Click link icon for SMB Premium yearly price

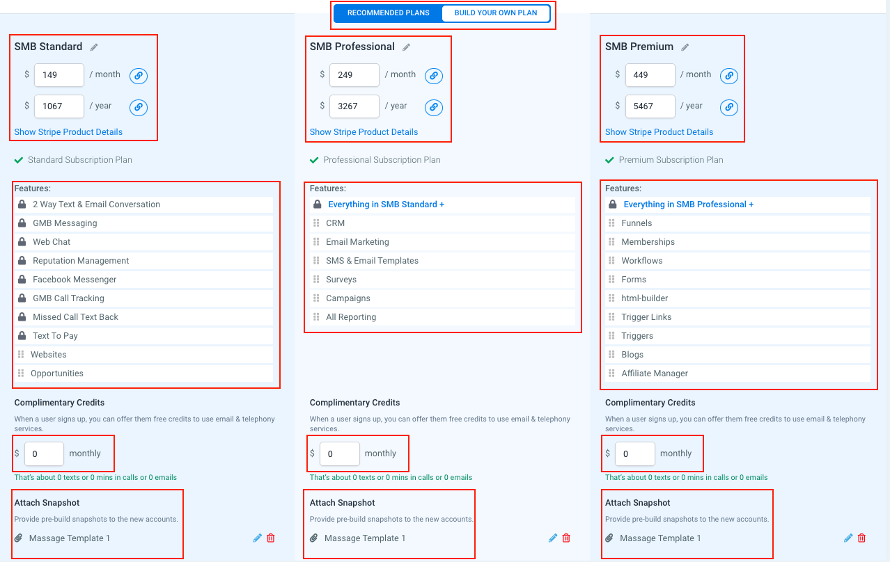coord(729,107)
